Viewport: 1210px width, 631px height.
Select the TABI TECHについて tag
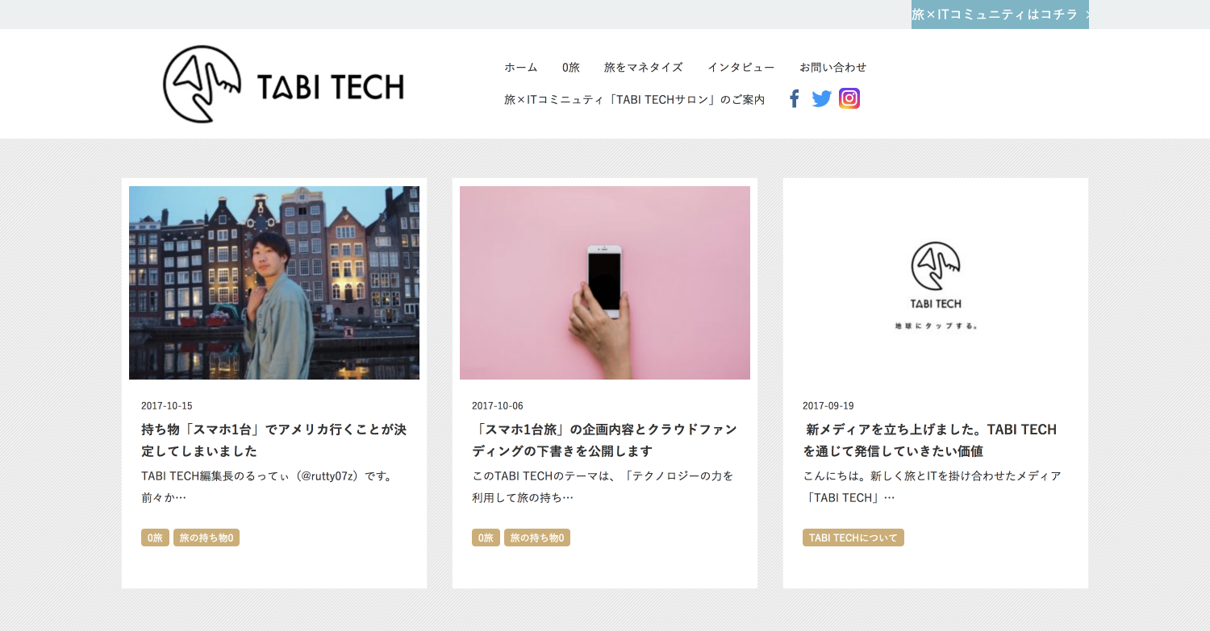(x=853, y=538)
